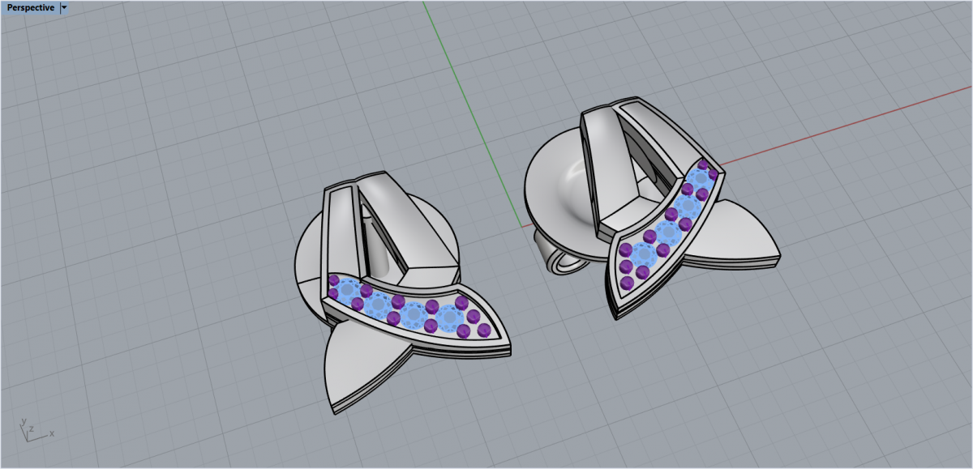
Task: Click the world axes icon in the corner
Action: [x=32, y=430]
